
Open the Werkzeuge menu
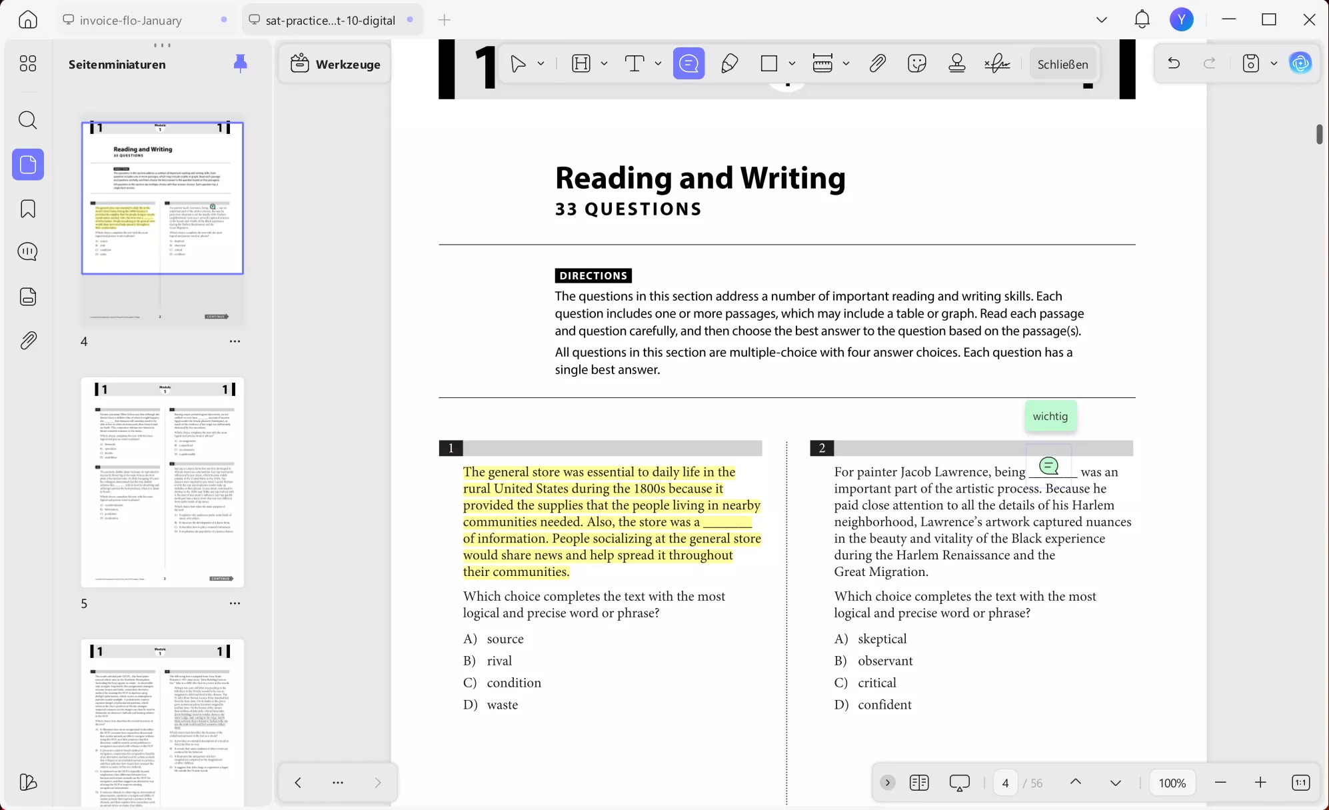335,64
